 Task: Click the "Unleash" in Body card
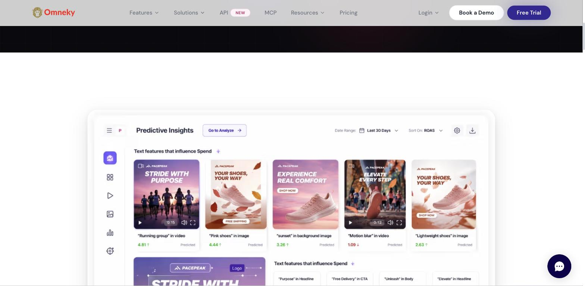pyautogui.click(x=403, y=279)
